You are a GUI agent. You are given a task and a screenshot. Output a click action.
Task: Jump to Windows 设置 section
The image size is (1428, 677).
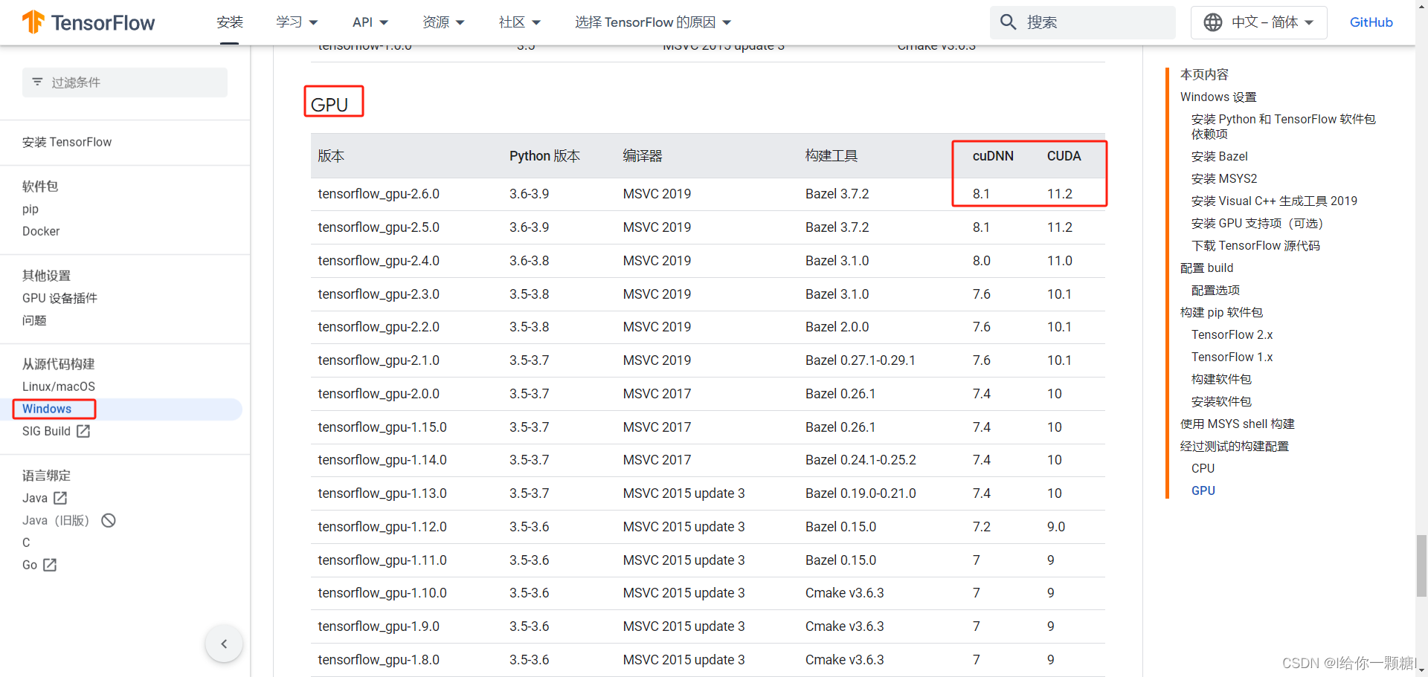tap(1218, 97)
